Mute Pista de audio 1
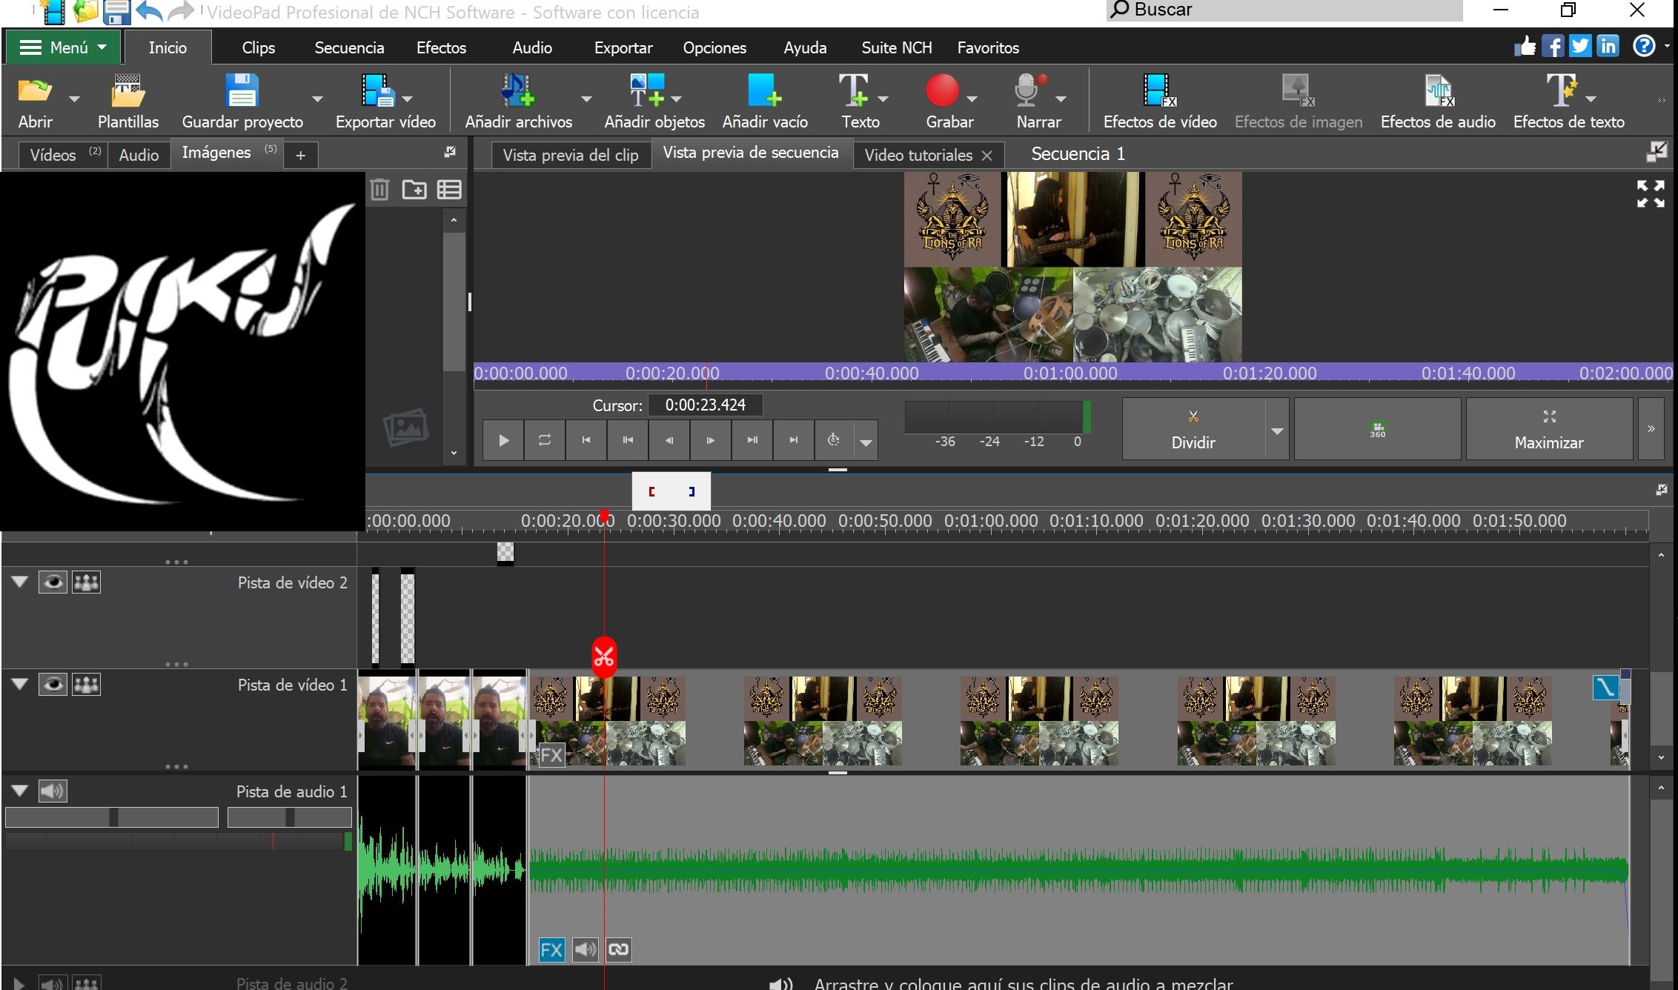 53,791
